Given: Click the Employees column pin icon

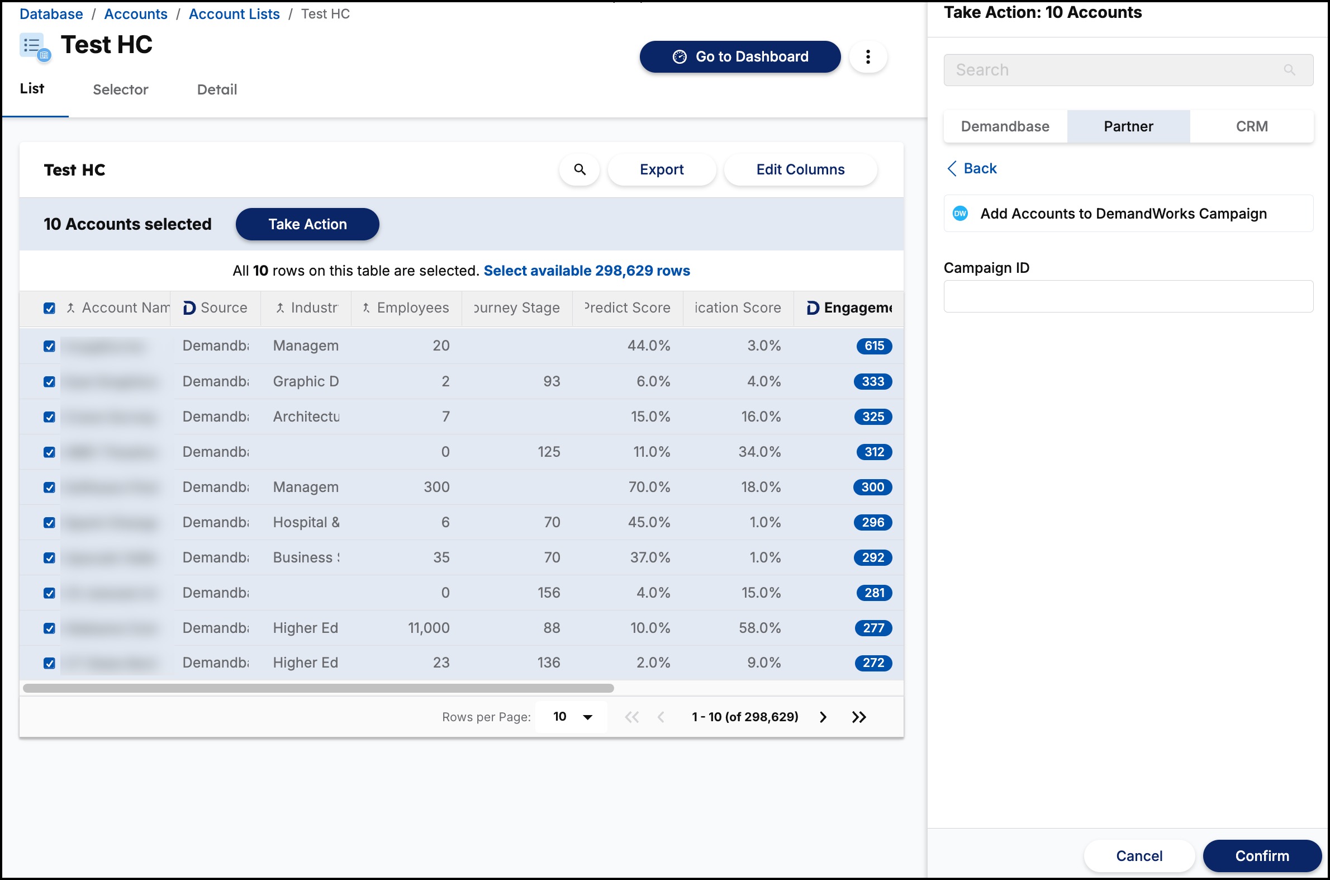Looking at the screenshot, I should tap(365, 307).
